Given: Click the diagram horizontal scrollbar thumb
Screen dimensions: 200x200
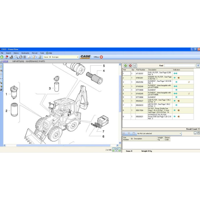Looking at the screenshot, I should pos(63,145).
